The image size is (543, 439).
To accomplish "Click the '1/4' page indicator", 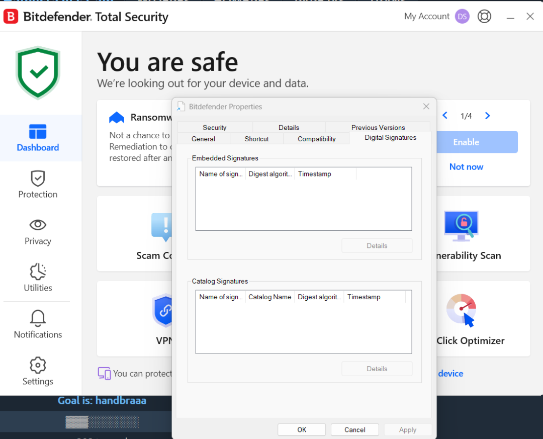I will (466, 116).
